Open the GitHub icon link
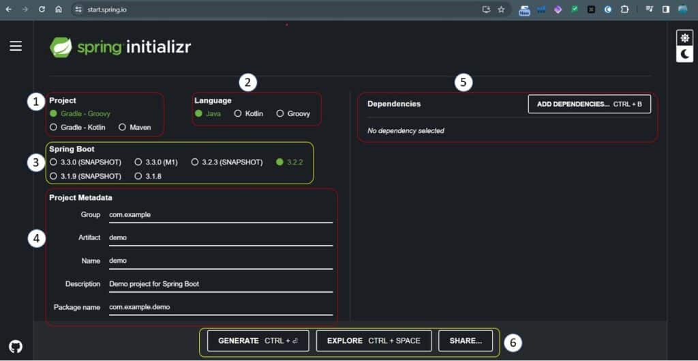698x361 pixels. (x=16, y=346)
